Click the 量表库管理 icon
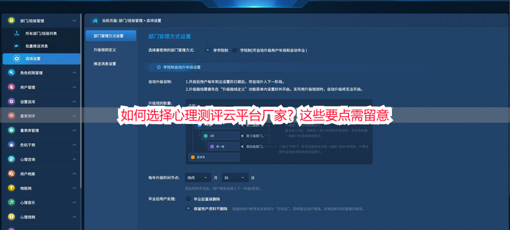510x230 pixels. (x=11, y=130)
